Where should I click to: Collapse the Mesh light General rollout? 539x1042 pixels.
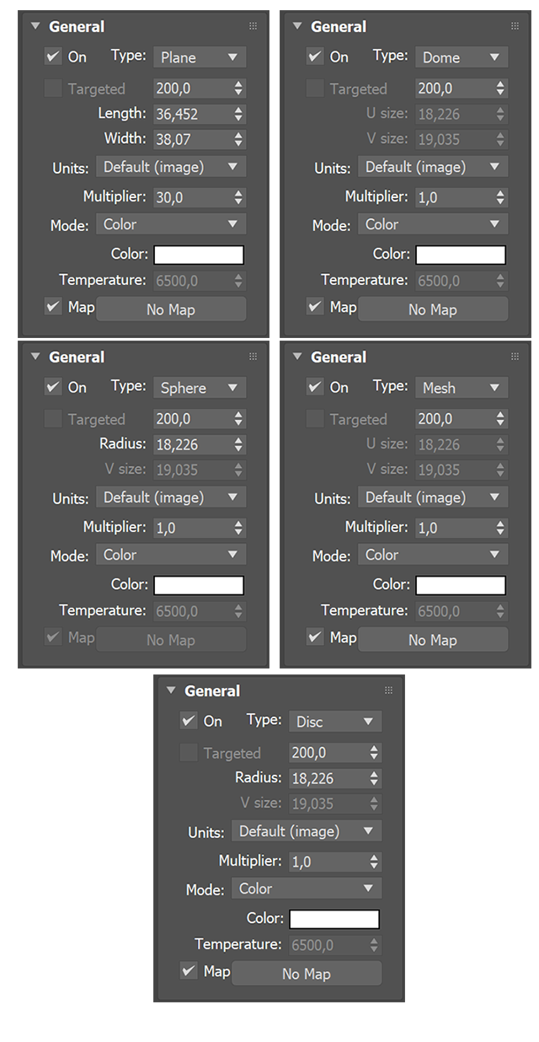pyautogui.click(x=296, y=357)
